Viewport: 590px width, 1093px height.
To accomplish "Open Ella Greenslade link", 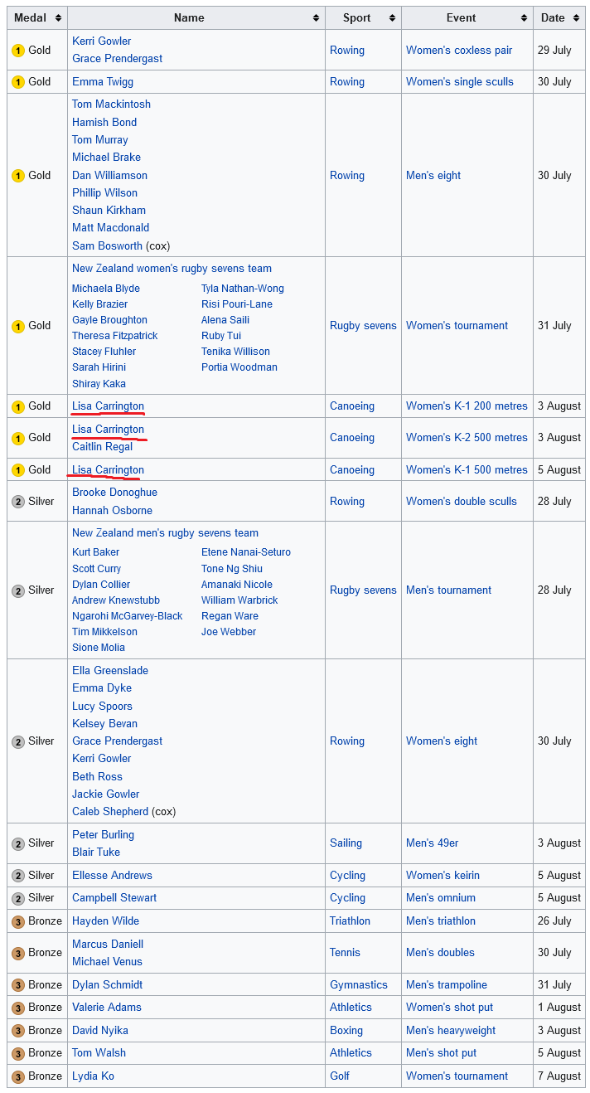I will pos(110,670).
